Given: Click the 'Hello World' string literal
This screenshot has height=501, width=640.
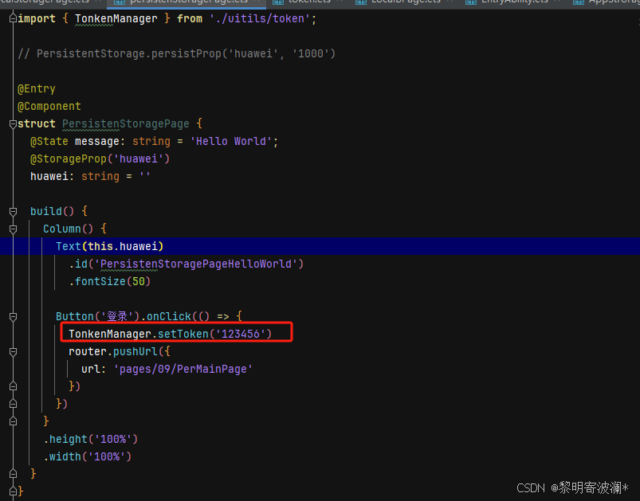Looking at the screenshot, I should point(231,142).
